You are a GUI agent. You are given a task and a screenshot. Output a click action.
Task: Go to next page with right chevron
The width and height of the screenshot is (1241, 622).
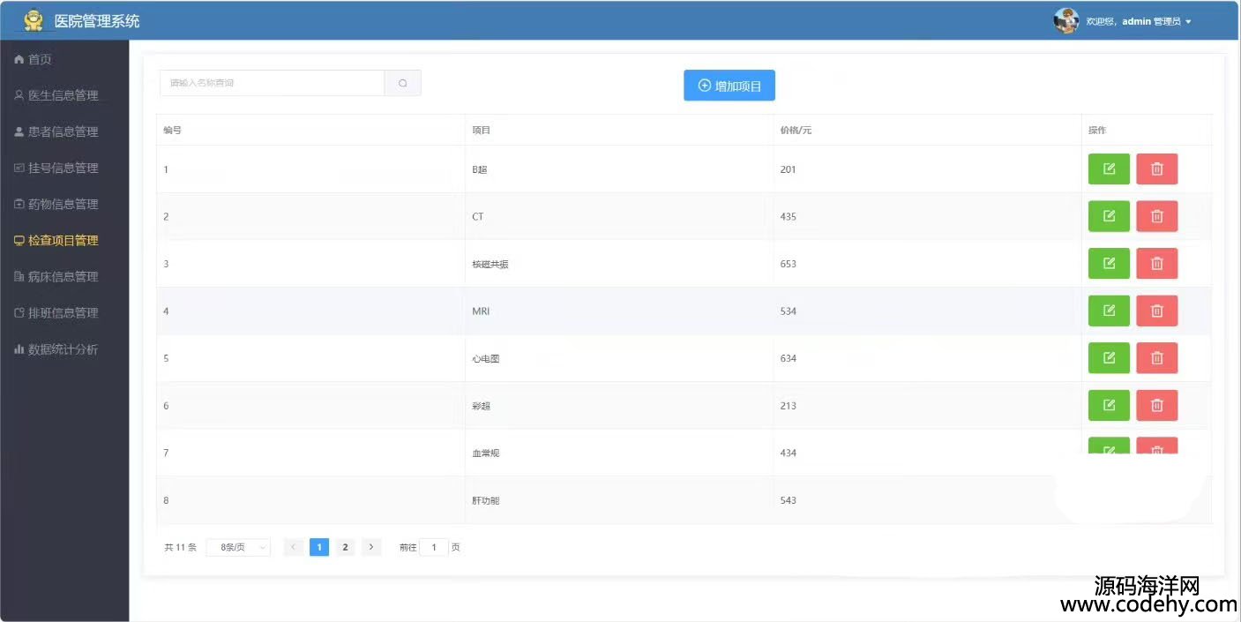[371, 547]
